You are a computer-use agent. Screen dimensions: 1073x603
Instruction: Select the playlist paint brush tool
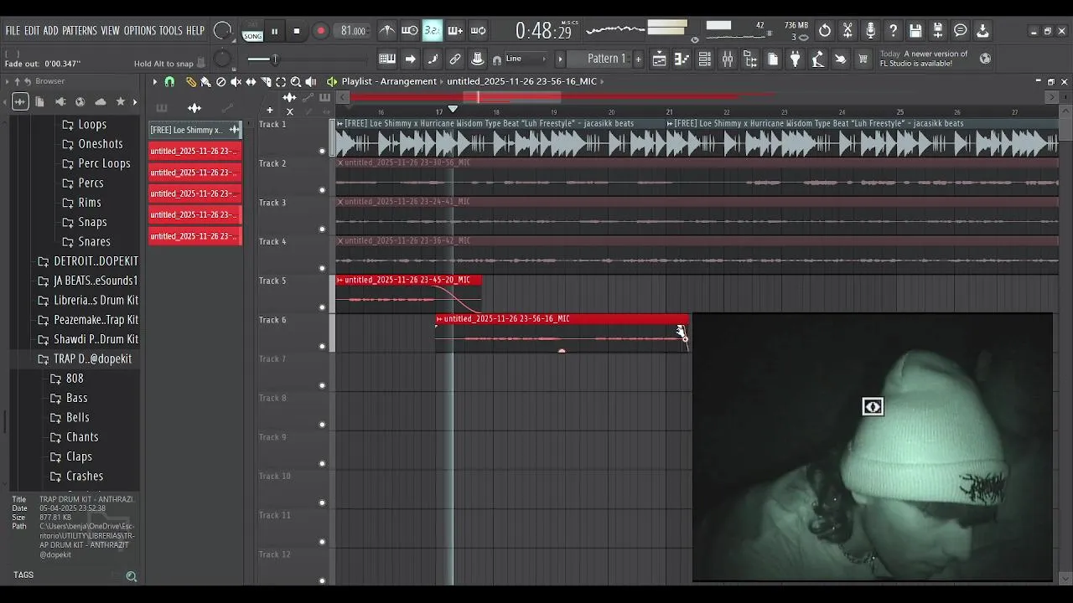tap(205, 81)
